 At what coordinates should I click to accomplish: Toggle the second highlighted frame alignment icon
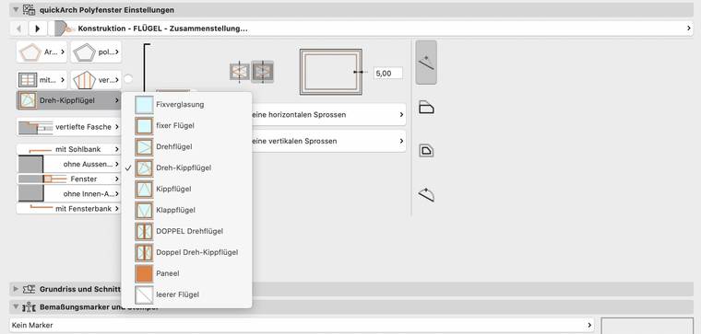tap(263, 72)
